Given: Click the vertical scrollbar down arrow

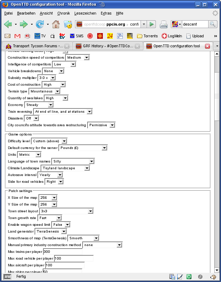Looking at the screenshot, I should [217, 270].
